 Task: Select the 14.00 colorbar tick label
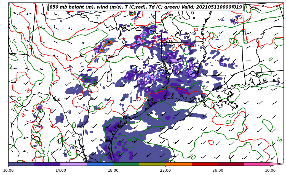coord(61,170)
